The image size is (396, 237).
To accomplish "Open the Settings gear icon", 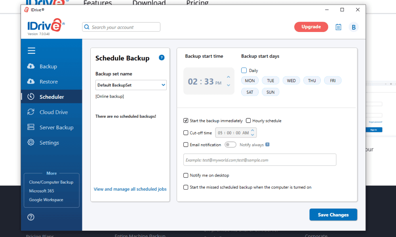I will pyautogui.click(x=31, y=143).
